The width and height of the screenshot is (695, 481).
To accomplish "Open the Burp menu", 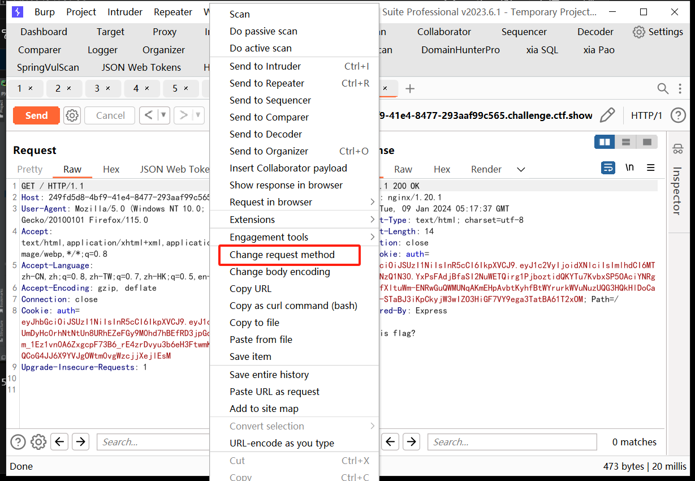I will pos(45,12).
